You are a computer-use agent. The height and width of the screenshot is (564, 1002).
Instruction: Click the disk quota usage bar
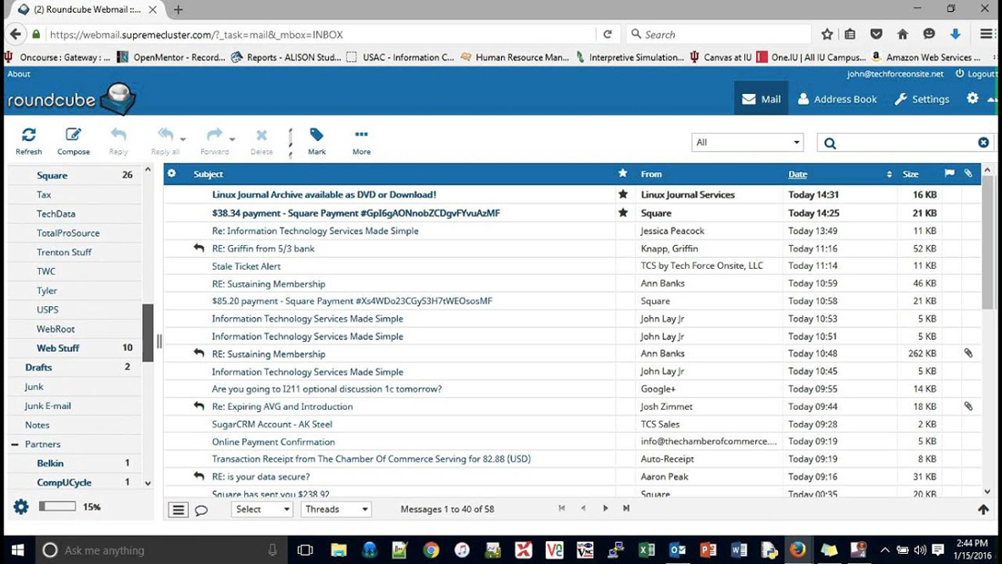56,507
